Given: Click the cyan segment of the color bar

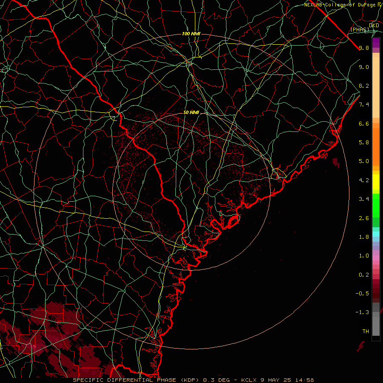Looking at the screenshot, I should tap(376, 234).
